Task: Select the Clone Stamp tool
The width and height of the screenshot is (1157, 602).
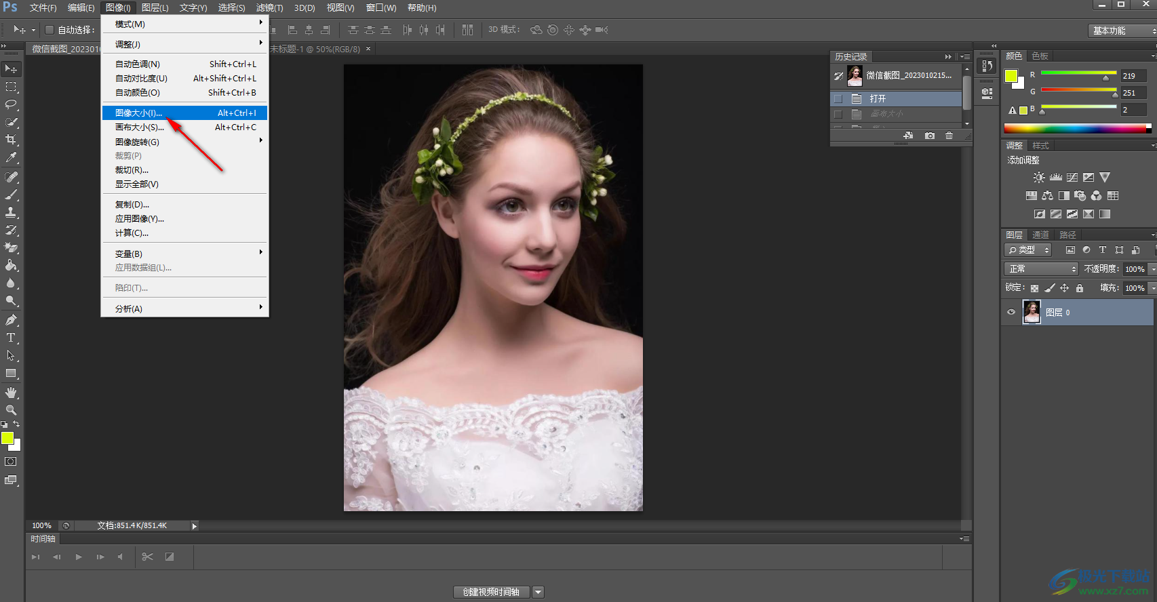Action: 12,212
